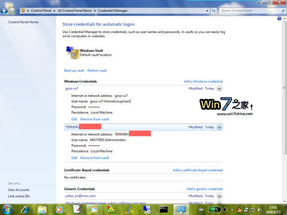Viewport: 287px width, 215px height.
Task: Click the Back navigation arrow
Action: 4,11
